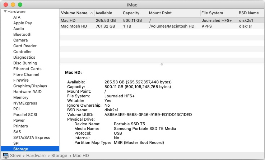The image size is (265, 160).
Task: Open the Controller section
Action: pyautogui.click(x=23, y=52)
